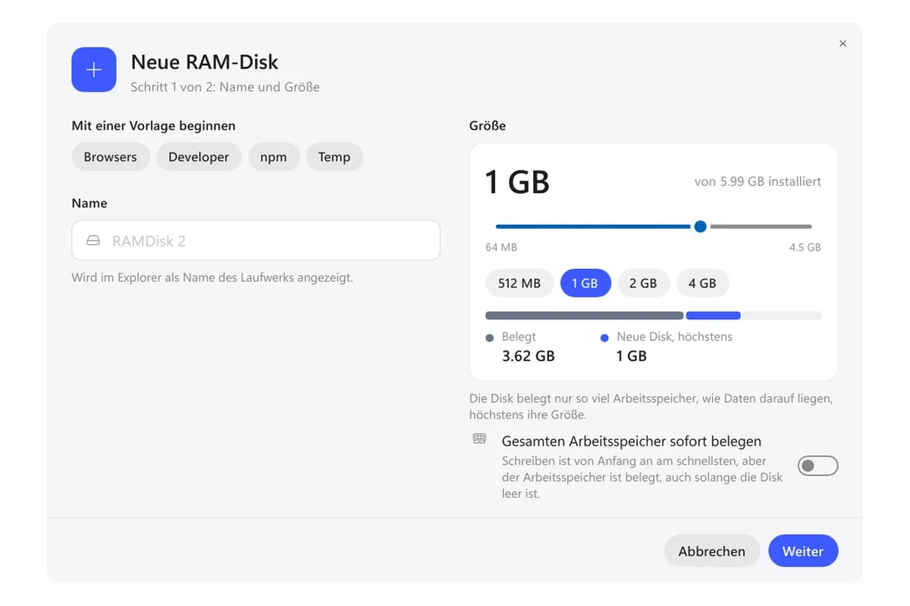
Task: Click the memory usage bar's grey Belegt segment
Action: 585,315
